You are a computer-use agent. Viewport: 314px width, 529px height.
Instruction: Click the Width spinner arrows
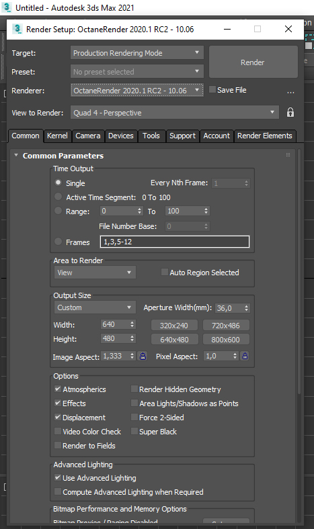coord(132,324)
